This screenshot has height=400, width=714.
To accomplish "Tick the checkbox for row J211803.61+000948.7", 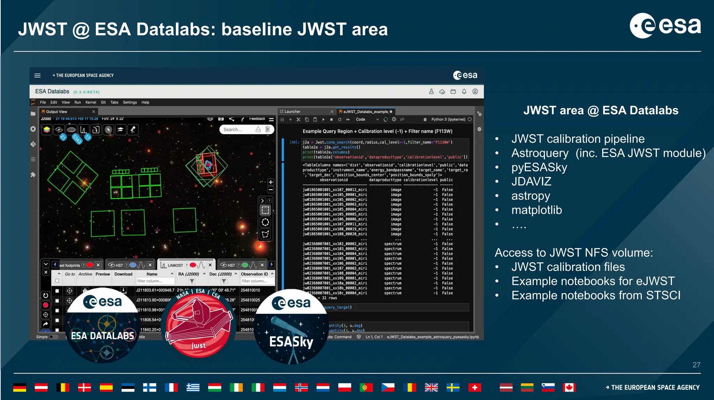I will click(x=57, y=291).
